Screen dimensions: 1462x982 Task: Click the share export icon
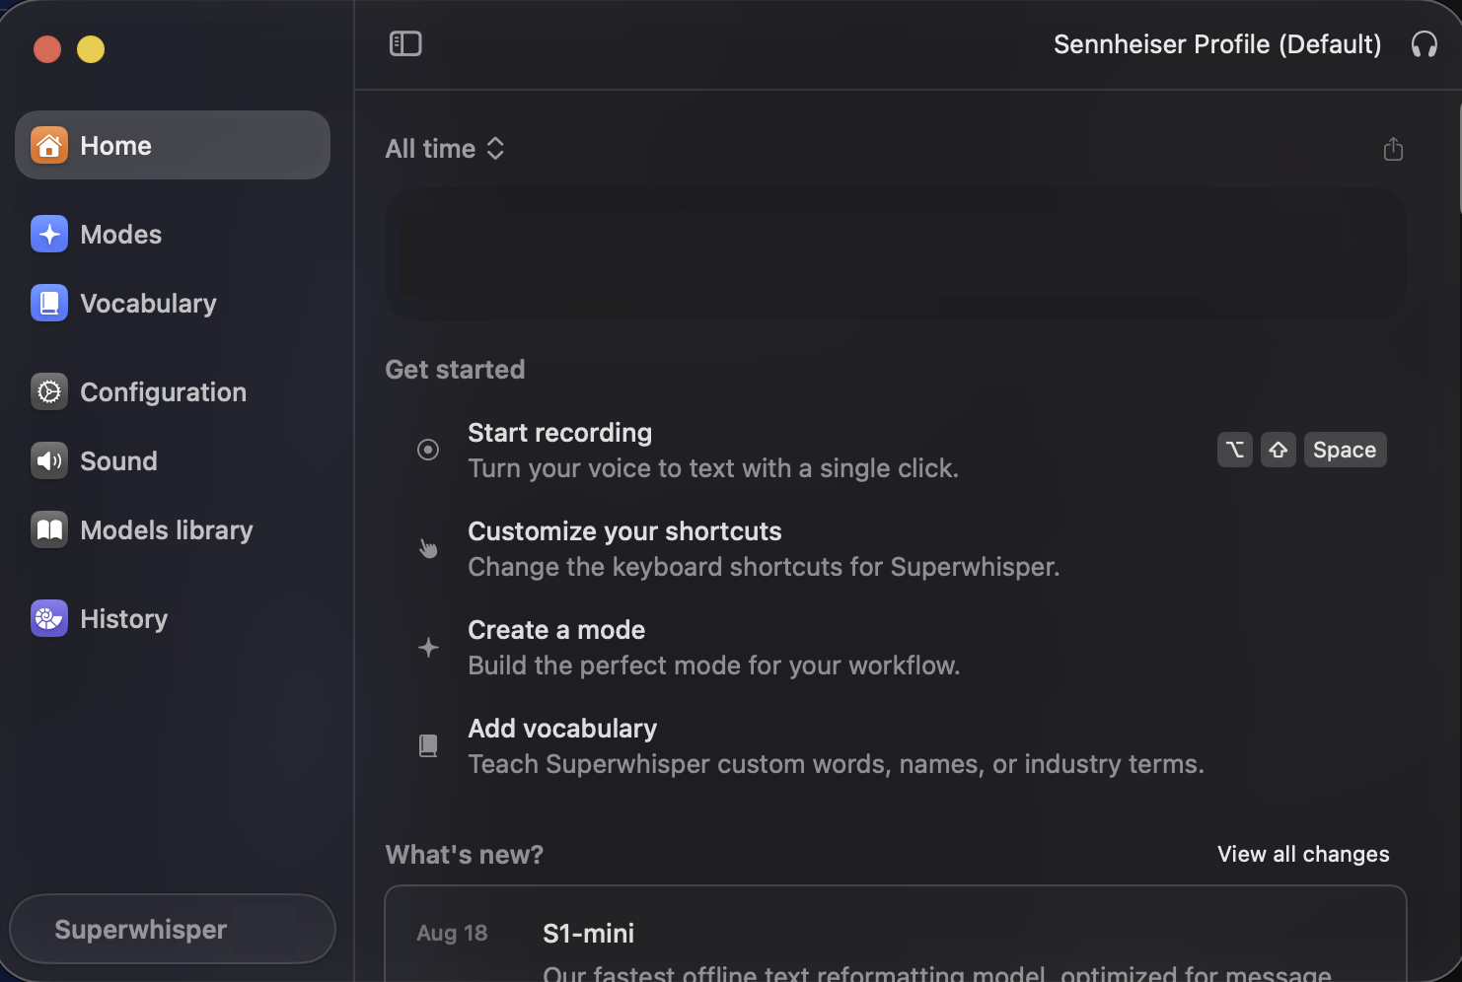point(1393,149)
